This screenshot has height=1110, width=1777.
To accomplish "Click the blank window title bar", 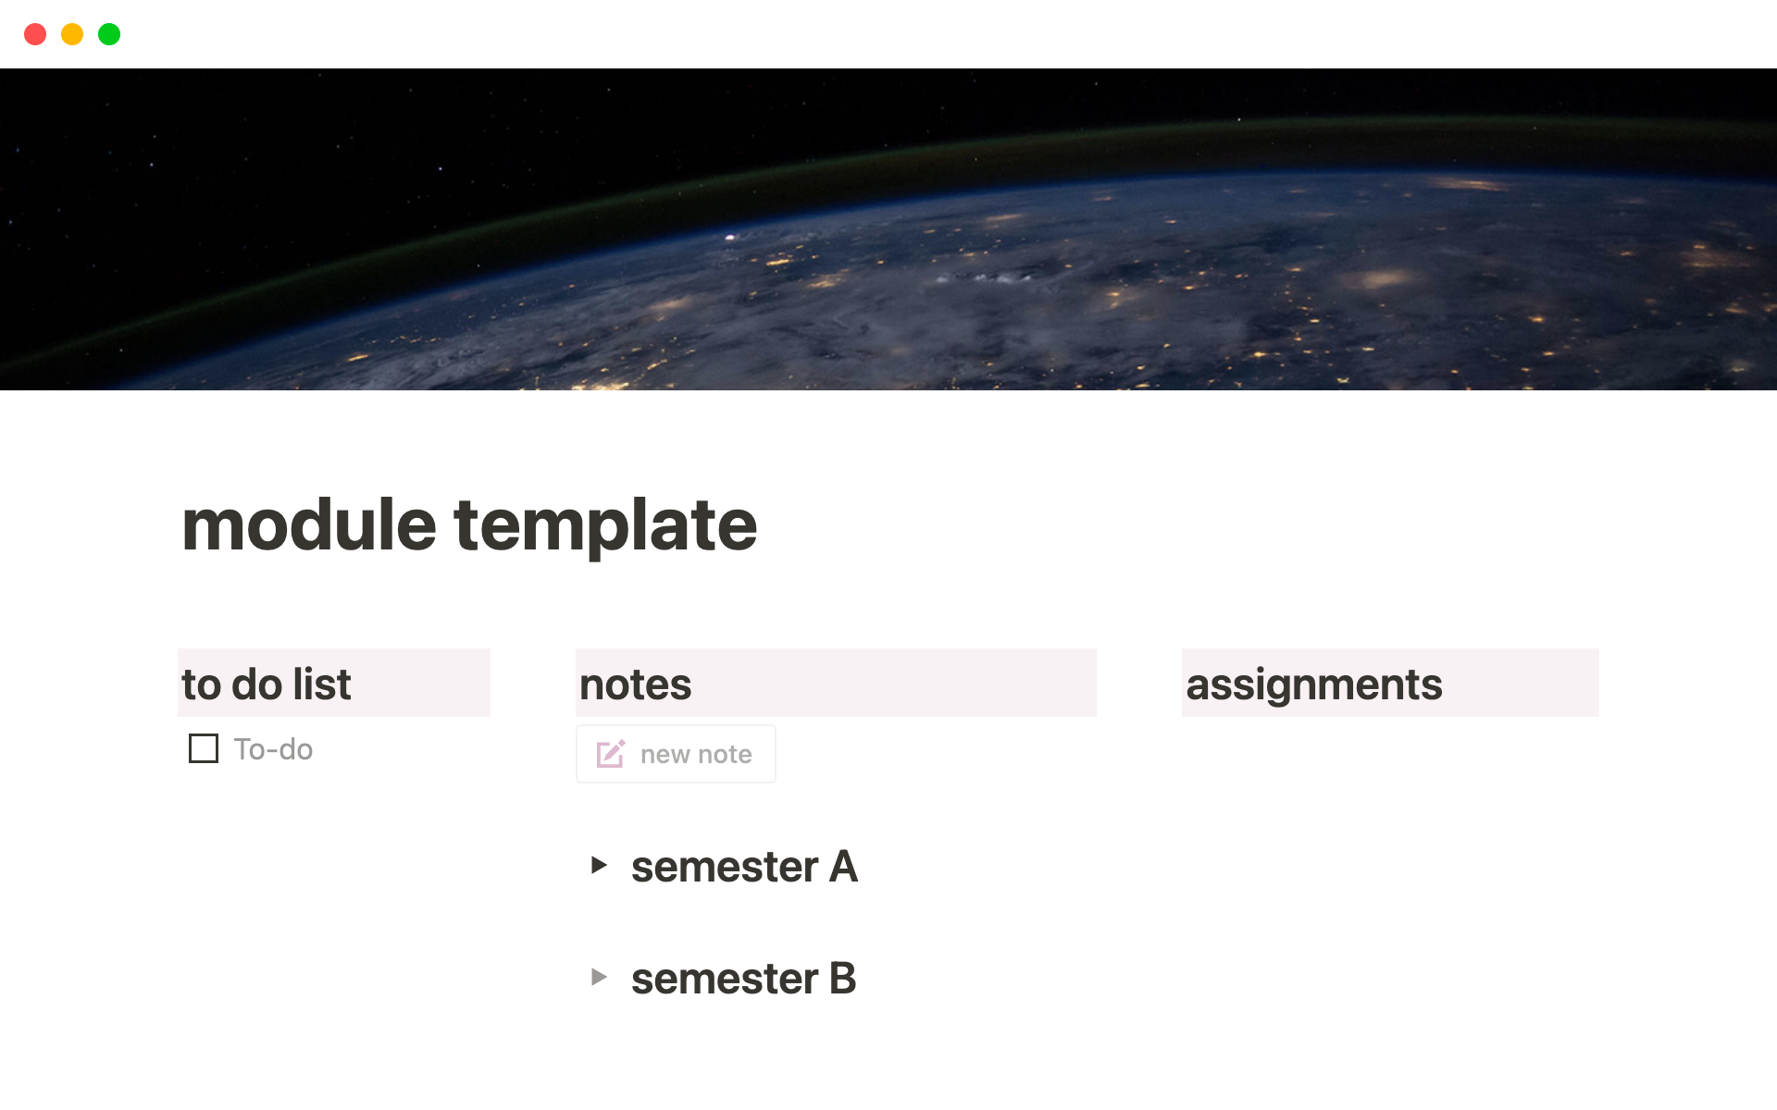I will click(x=888, y=34).
